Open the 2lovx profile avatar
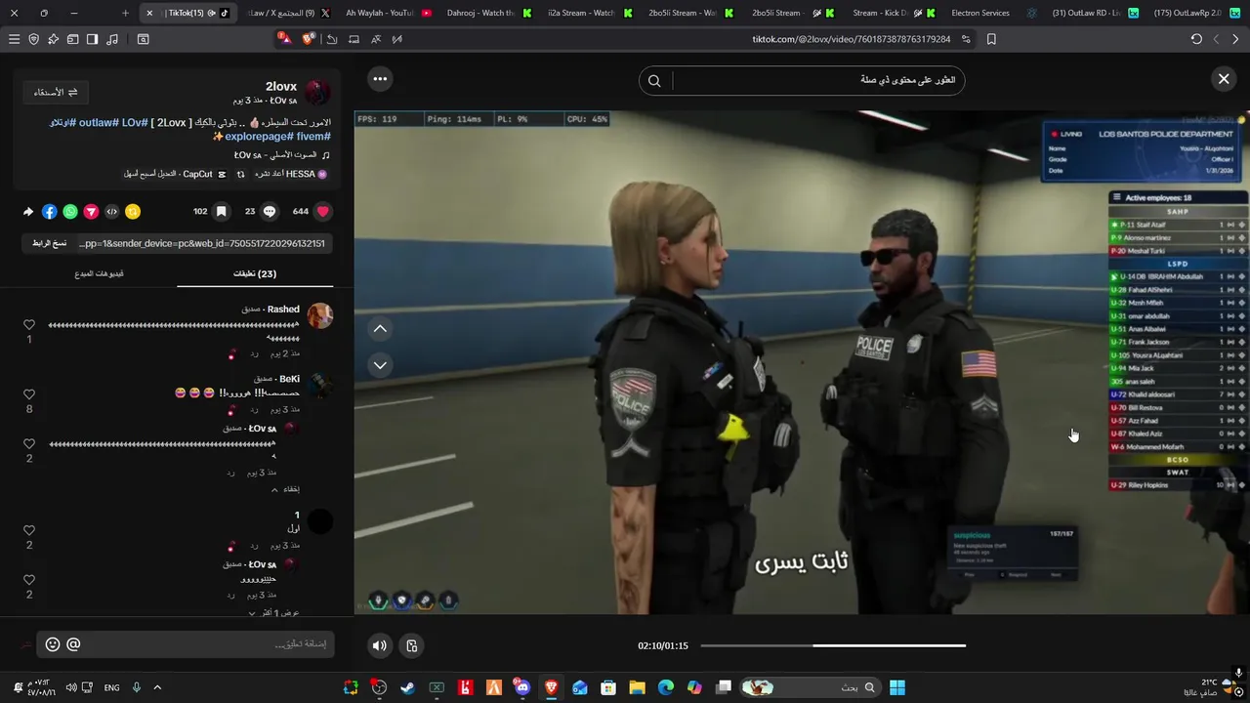 317,93
